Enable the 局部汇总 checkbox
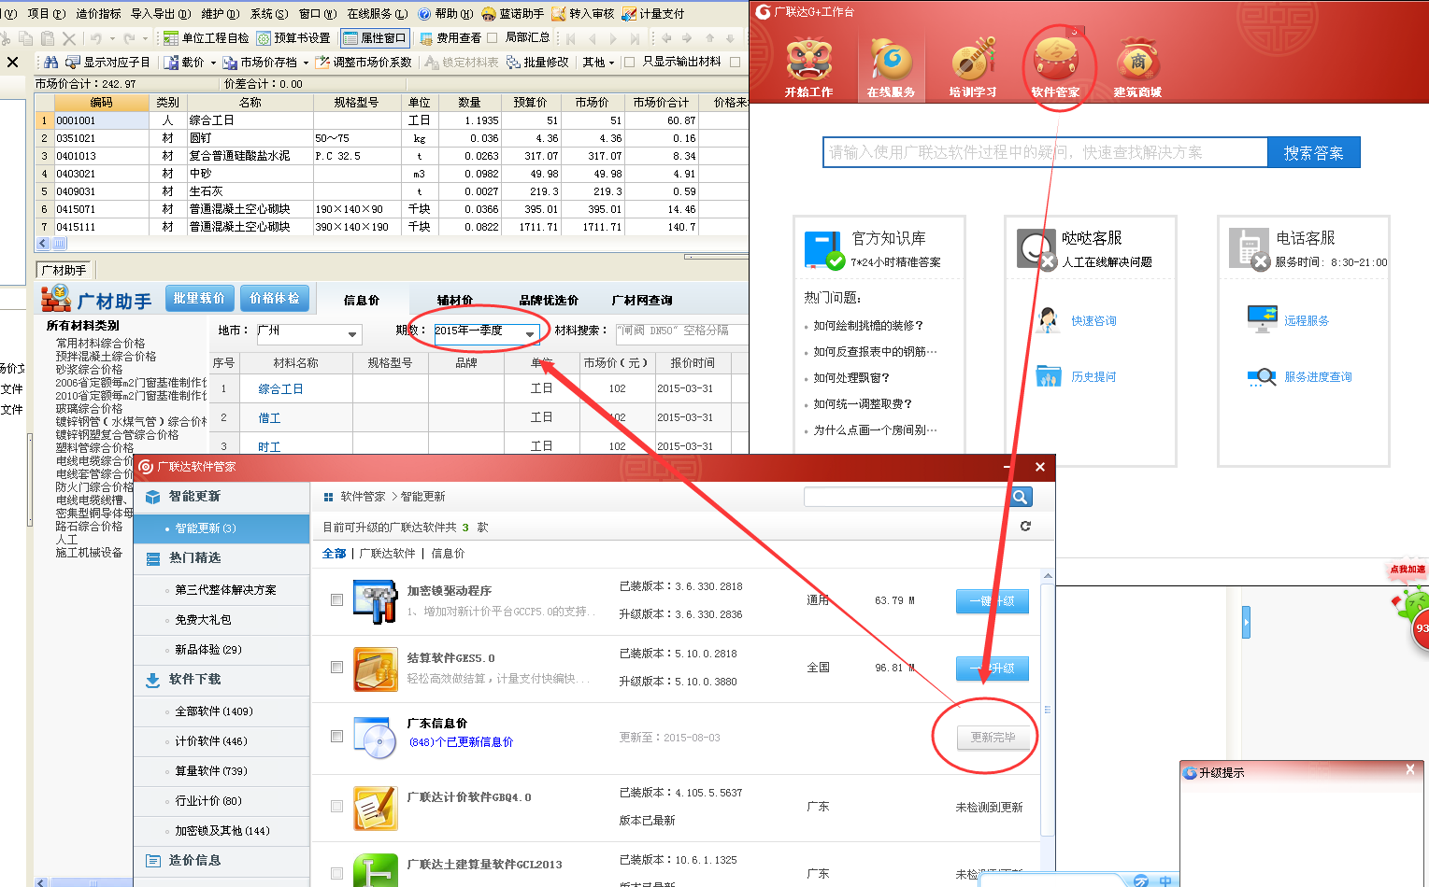Screen dimensions: 1429x887 coord(493,37)
